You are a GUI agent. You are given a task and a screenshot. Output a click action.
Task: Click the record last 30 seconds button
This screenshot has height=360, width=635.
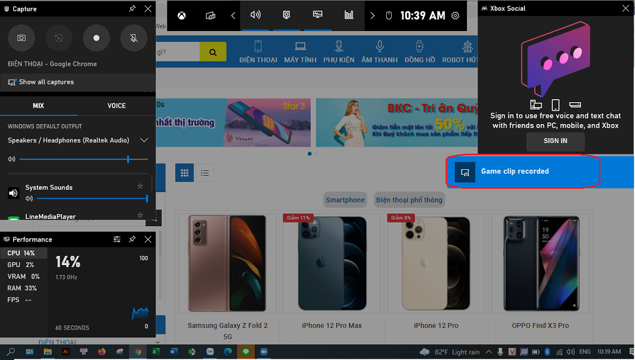59,38
